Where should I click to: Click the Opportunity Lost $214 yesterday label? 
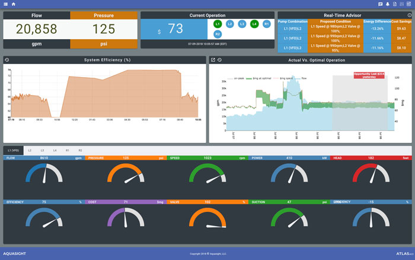[x=369, y=75]
